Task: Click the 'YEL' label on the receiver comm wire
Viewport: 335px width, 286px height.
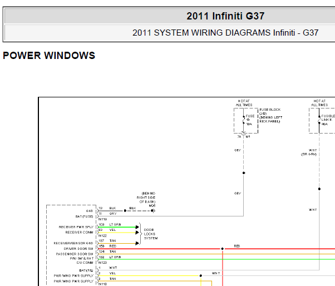Action: (x=112, y=230)
